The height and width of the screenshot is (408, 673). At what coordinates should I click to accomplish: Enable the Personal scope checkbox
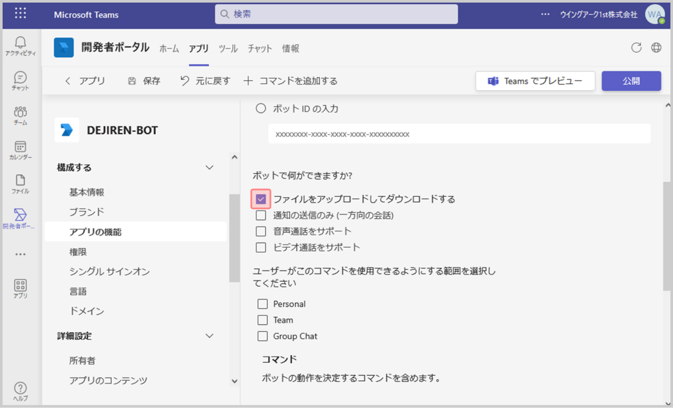[262, 304]
